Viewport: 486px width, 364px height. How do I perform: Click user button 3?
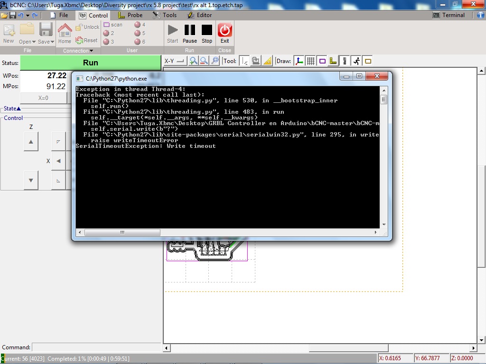click(109, 42)
